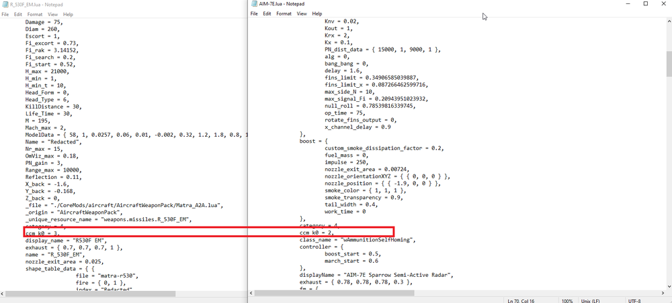
Task: Click the line 'H_max = 21000,'
Action: pos(47,71)
